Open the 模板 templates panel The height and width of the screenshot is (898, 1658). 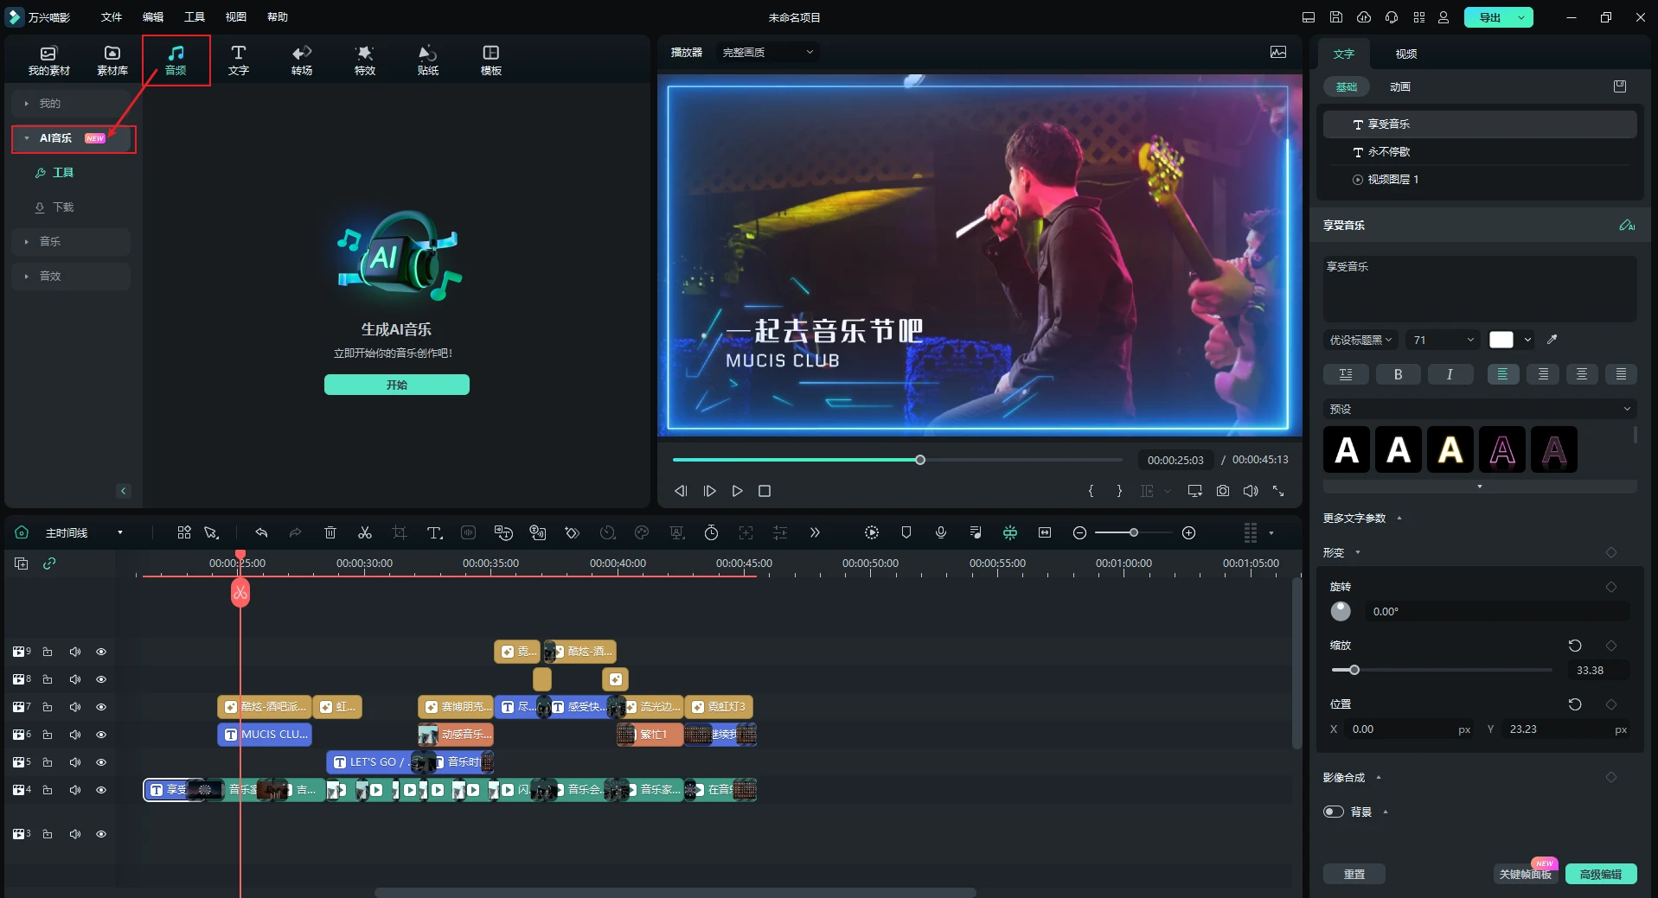click(491, 61)
